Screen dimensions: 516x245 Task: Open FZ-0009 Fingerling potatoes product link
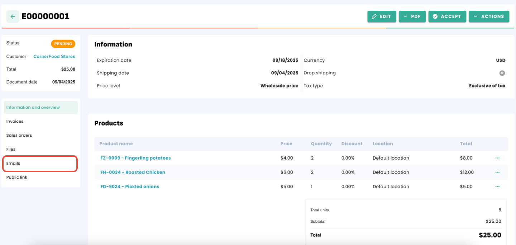[x=135, y=158]
